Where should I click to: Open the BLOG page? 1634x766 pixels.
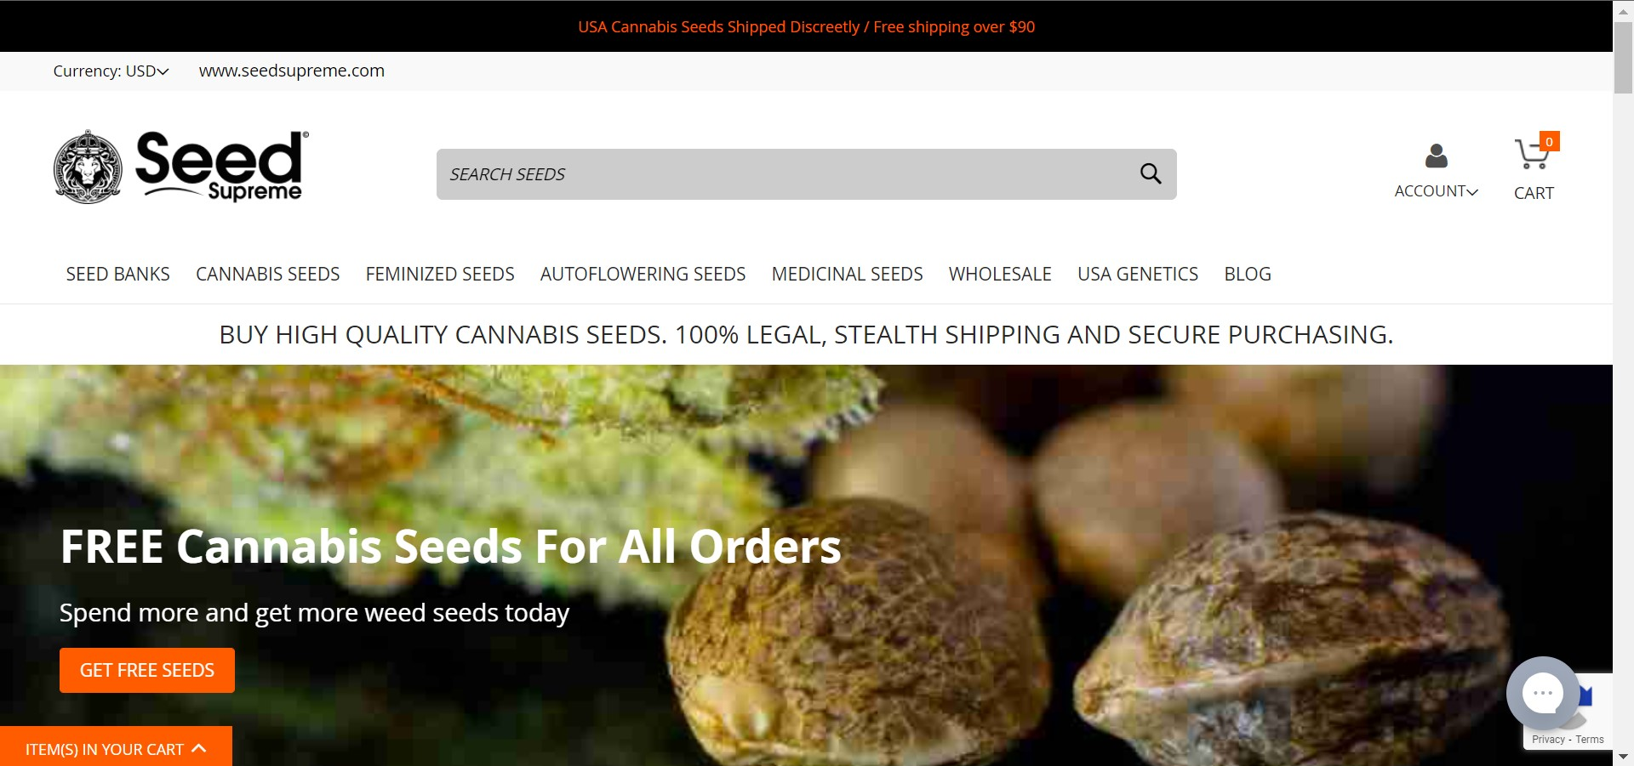point(1248,274)
